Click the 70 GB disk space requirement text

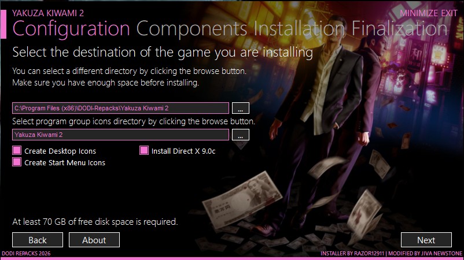(95, 222)
